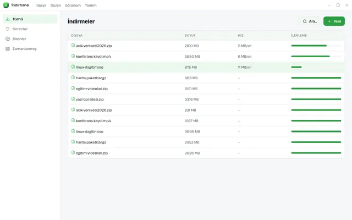Click the 231 MB size value
This screenshot has width=352, height=220.
click(190, 110)
